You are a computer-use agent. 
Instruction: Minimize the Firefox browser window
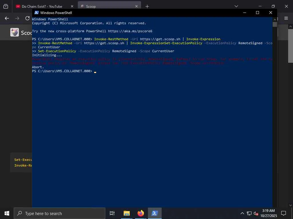260,6
